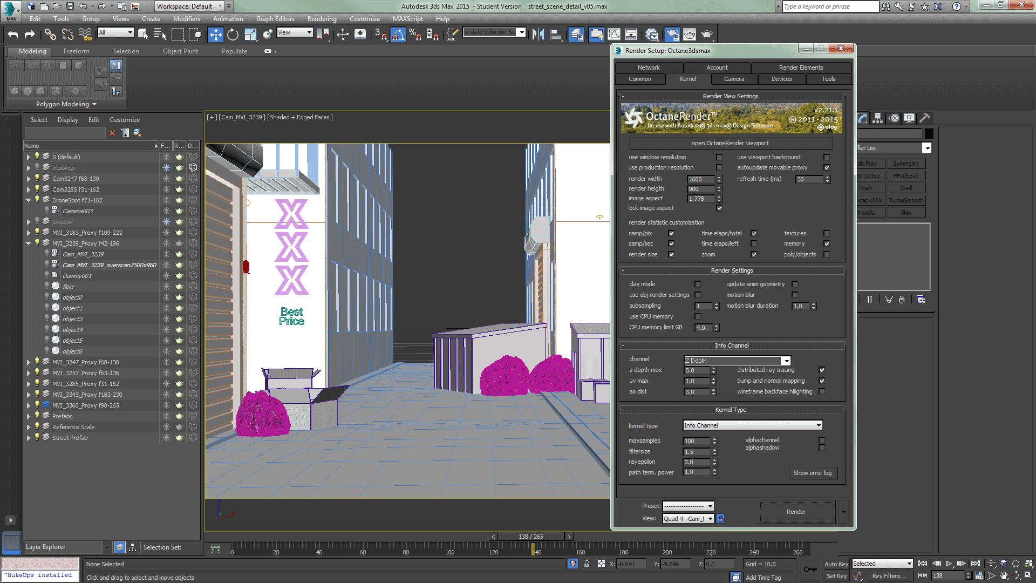Click the large key set-keys icon
Image resolution: width=1036 pixels, height=583 pixels.
tap(809, 570)
